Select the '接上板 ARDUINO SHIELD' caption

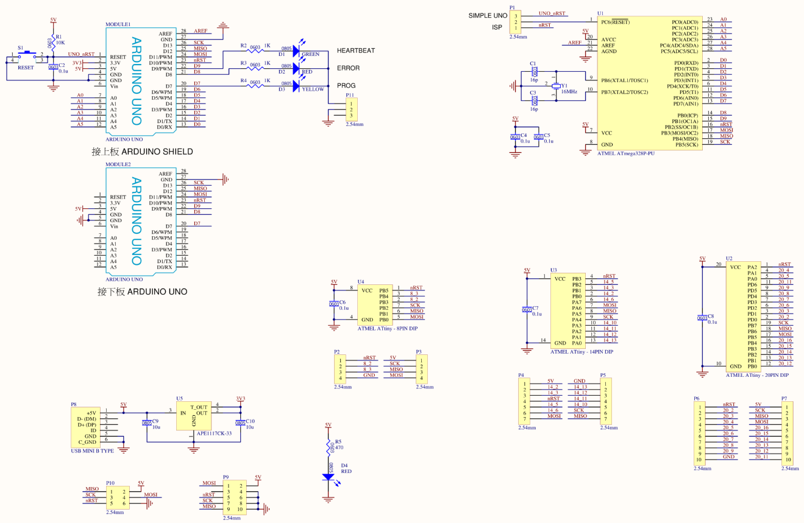[143, 152]
